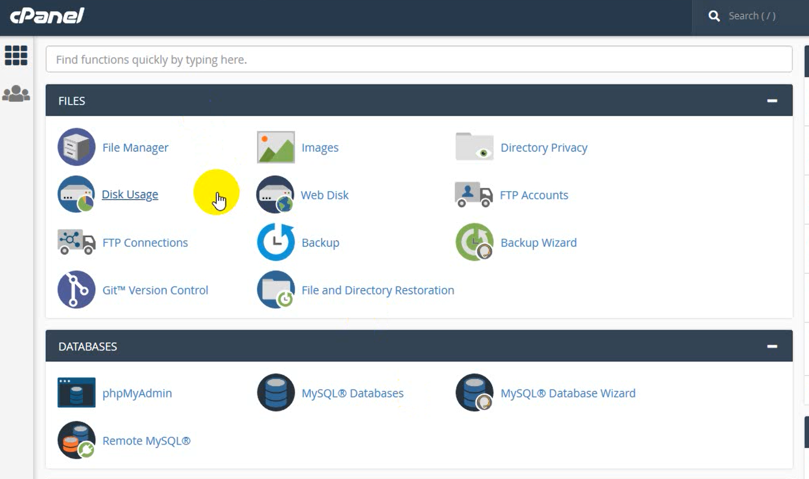The width and height of the screenshot is (809, 479).
Task: Open the Git Version Control icon
Action: click(x=76, y=290)
